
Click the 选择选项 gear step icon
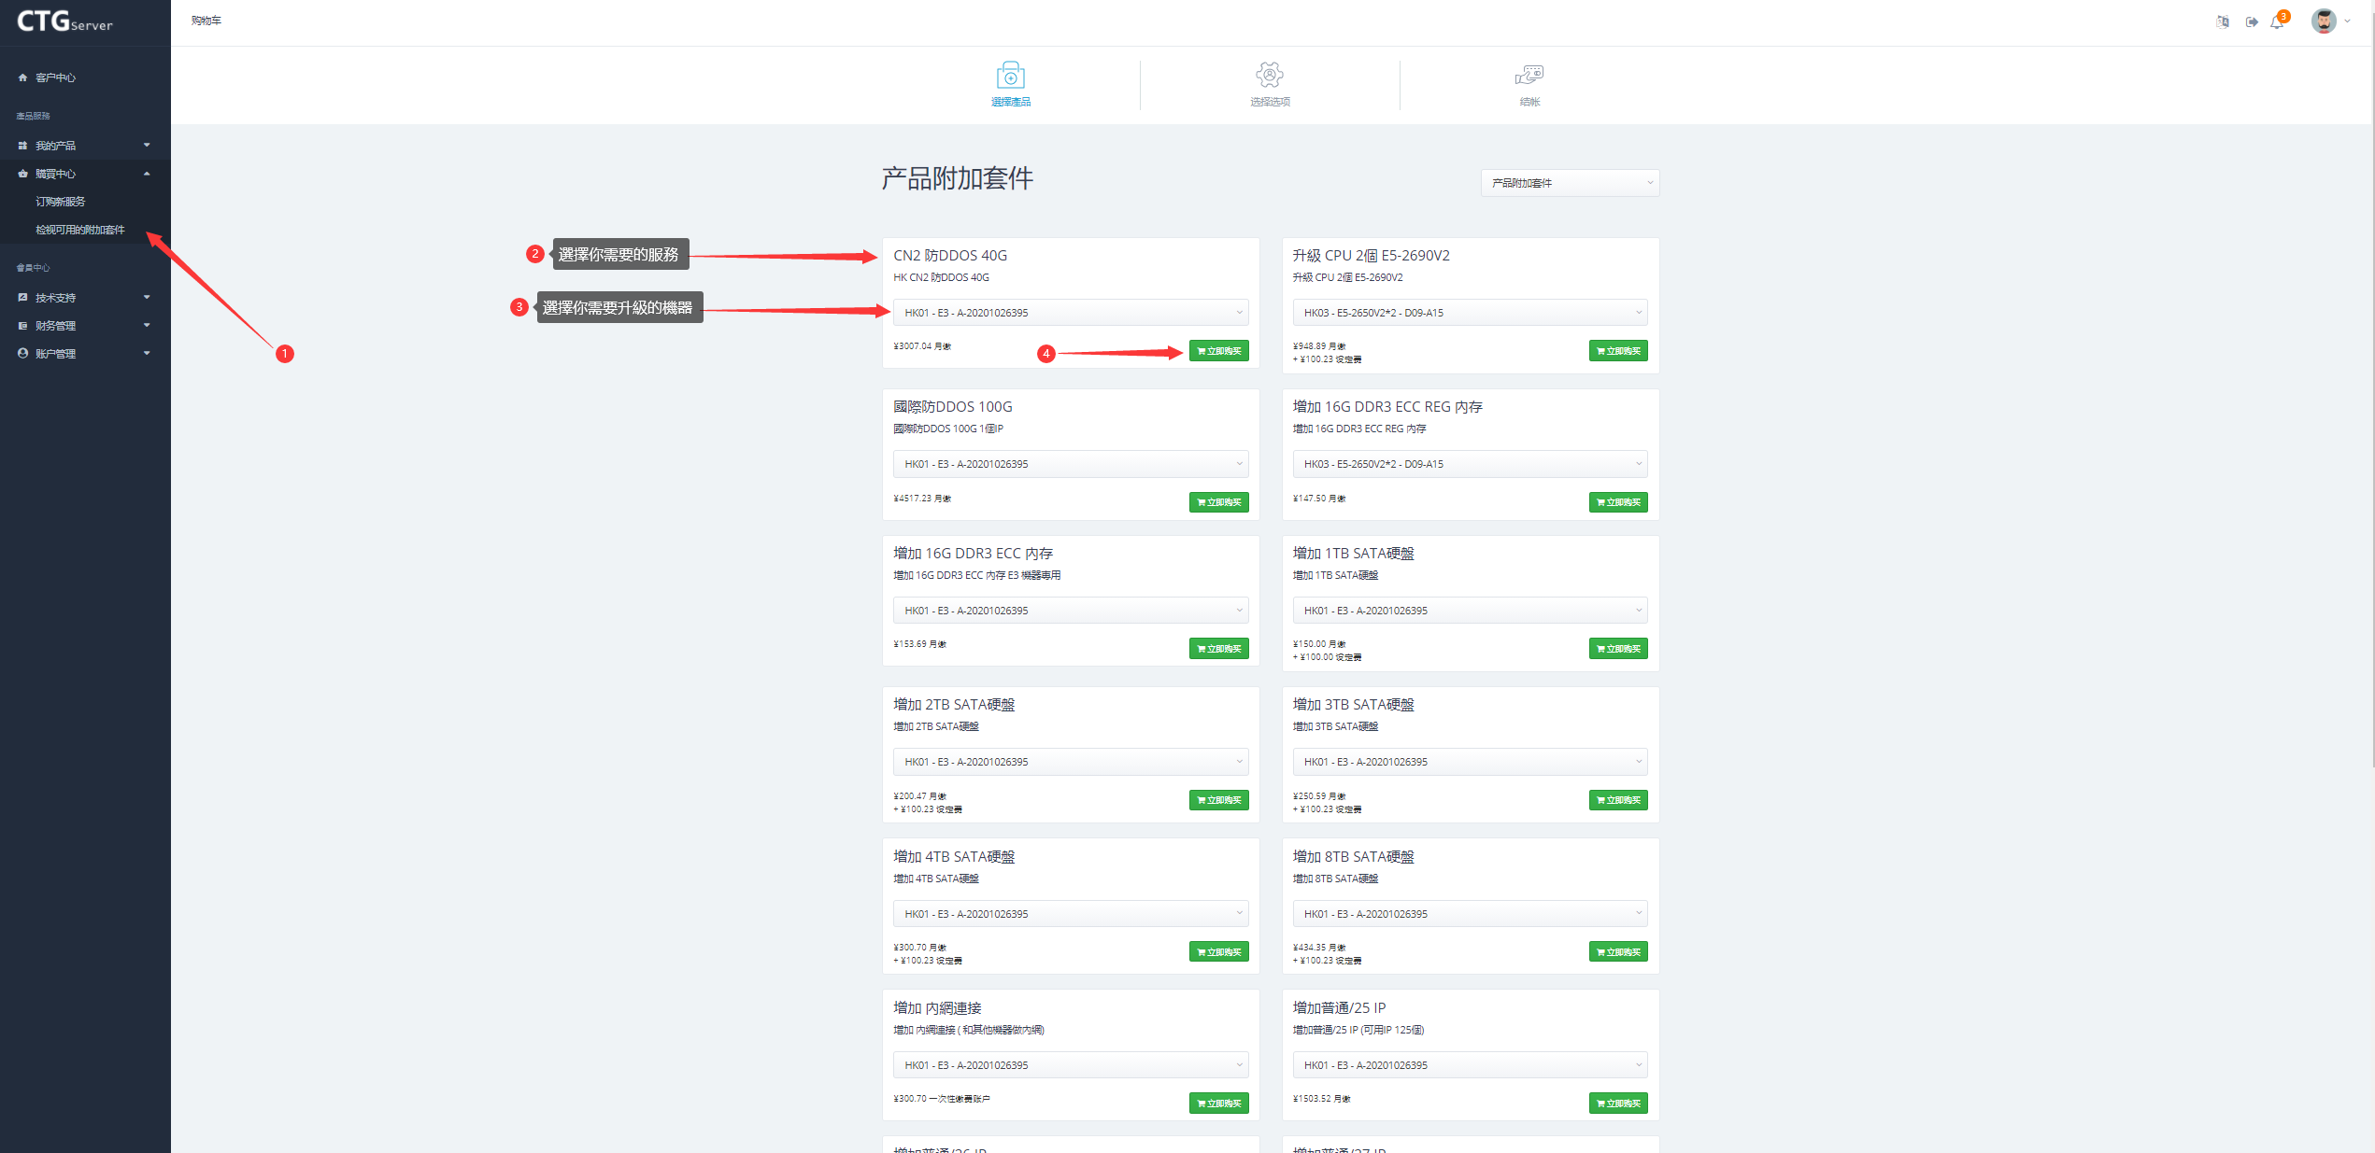click(x=1270, y=76)
